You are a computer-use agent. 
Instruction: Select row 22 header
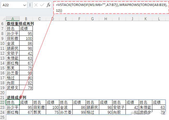point(3,102)
